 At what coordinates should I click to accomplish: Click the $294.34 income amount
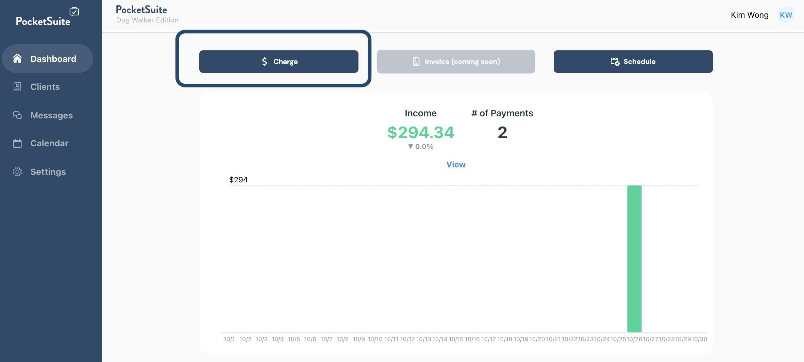pos(421,132)
